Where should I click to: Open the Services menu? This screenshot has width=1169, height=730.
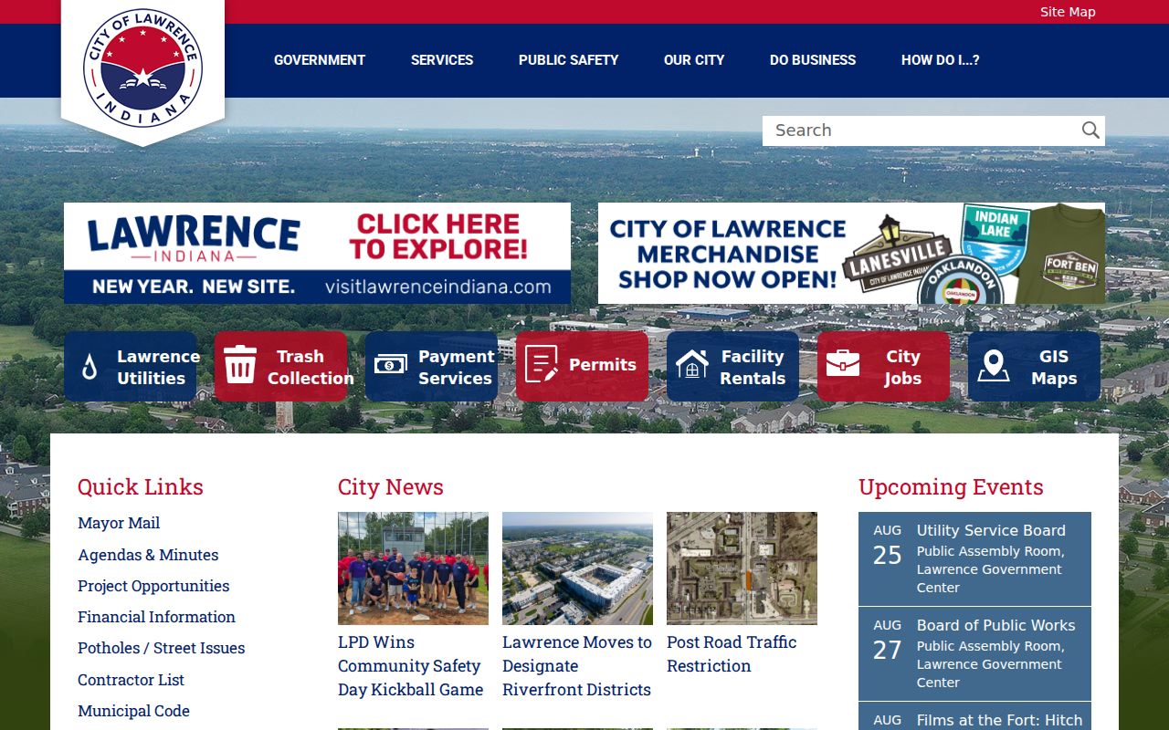(x=442, y=60)
